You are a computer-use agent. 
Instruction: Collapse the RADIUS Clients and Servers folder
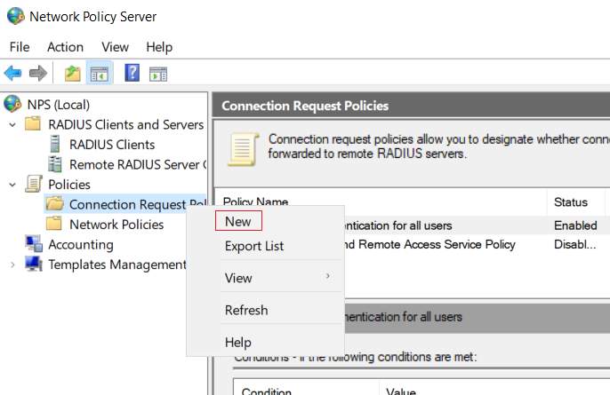tap(12, 125)
